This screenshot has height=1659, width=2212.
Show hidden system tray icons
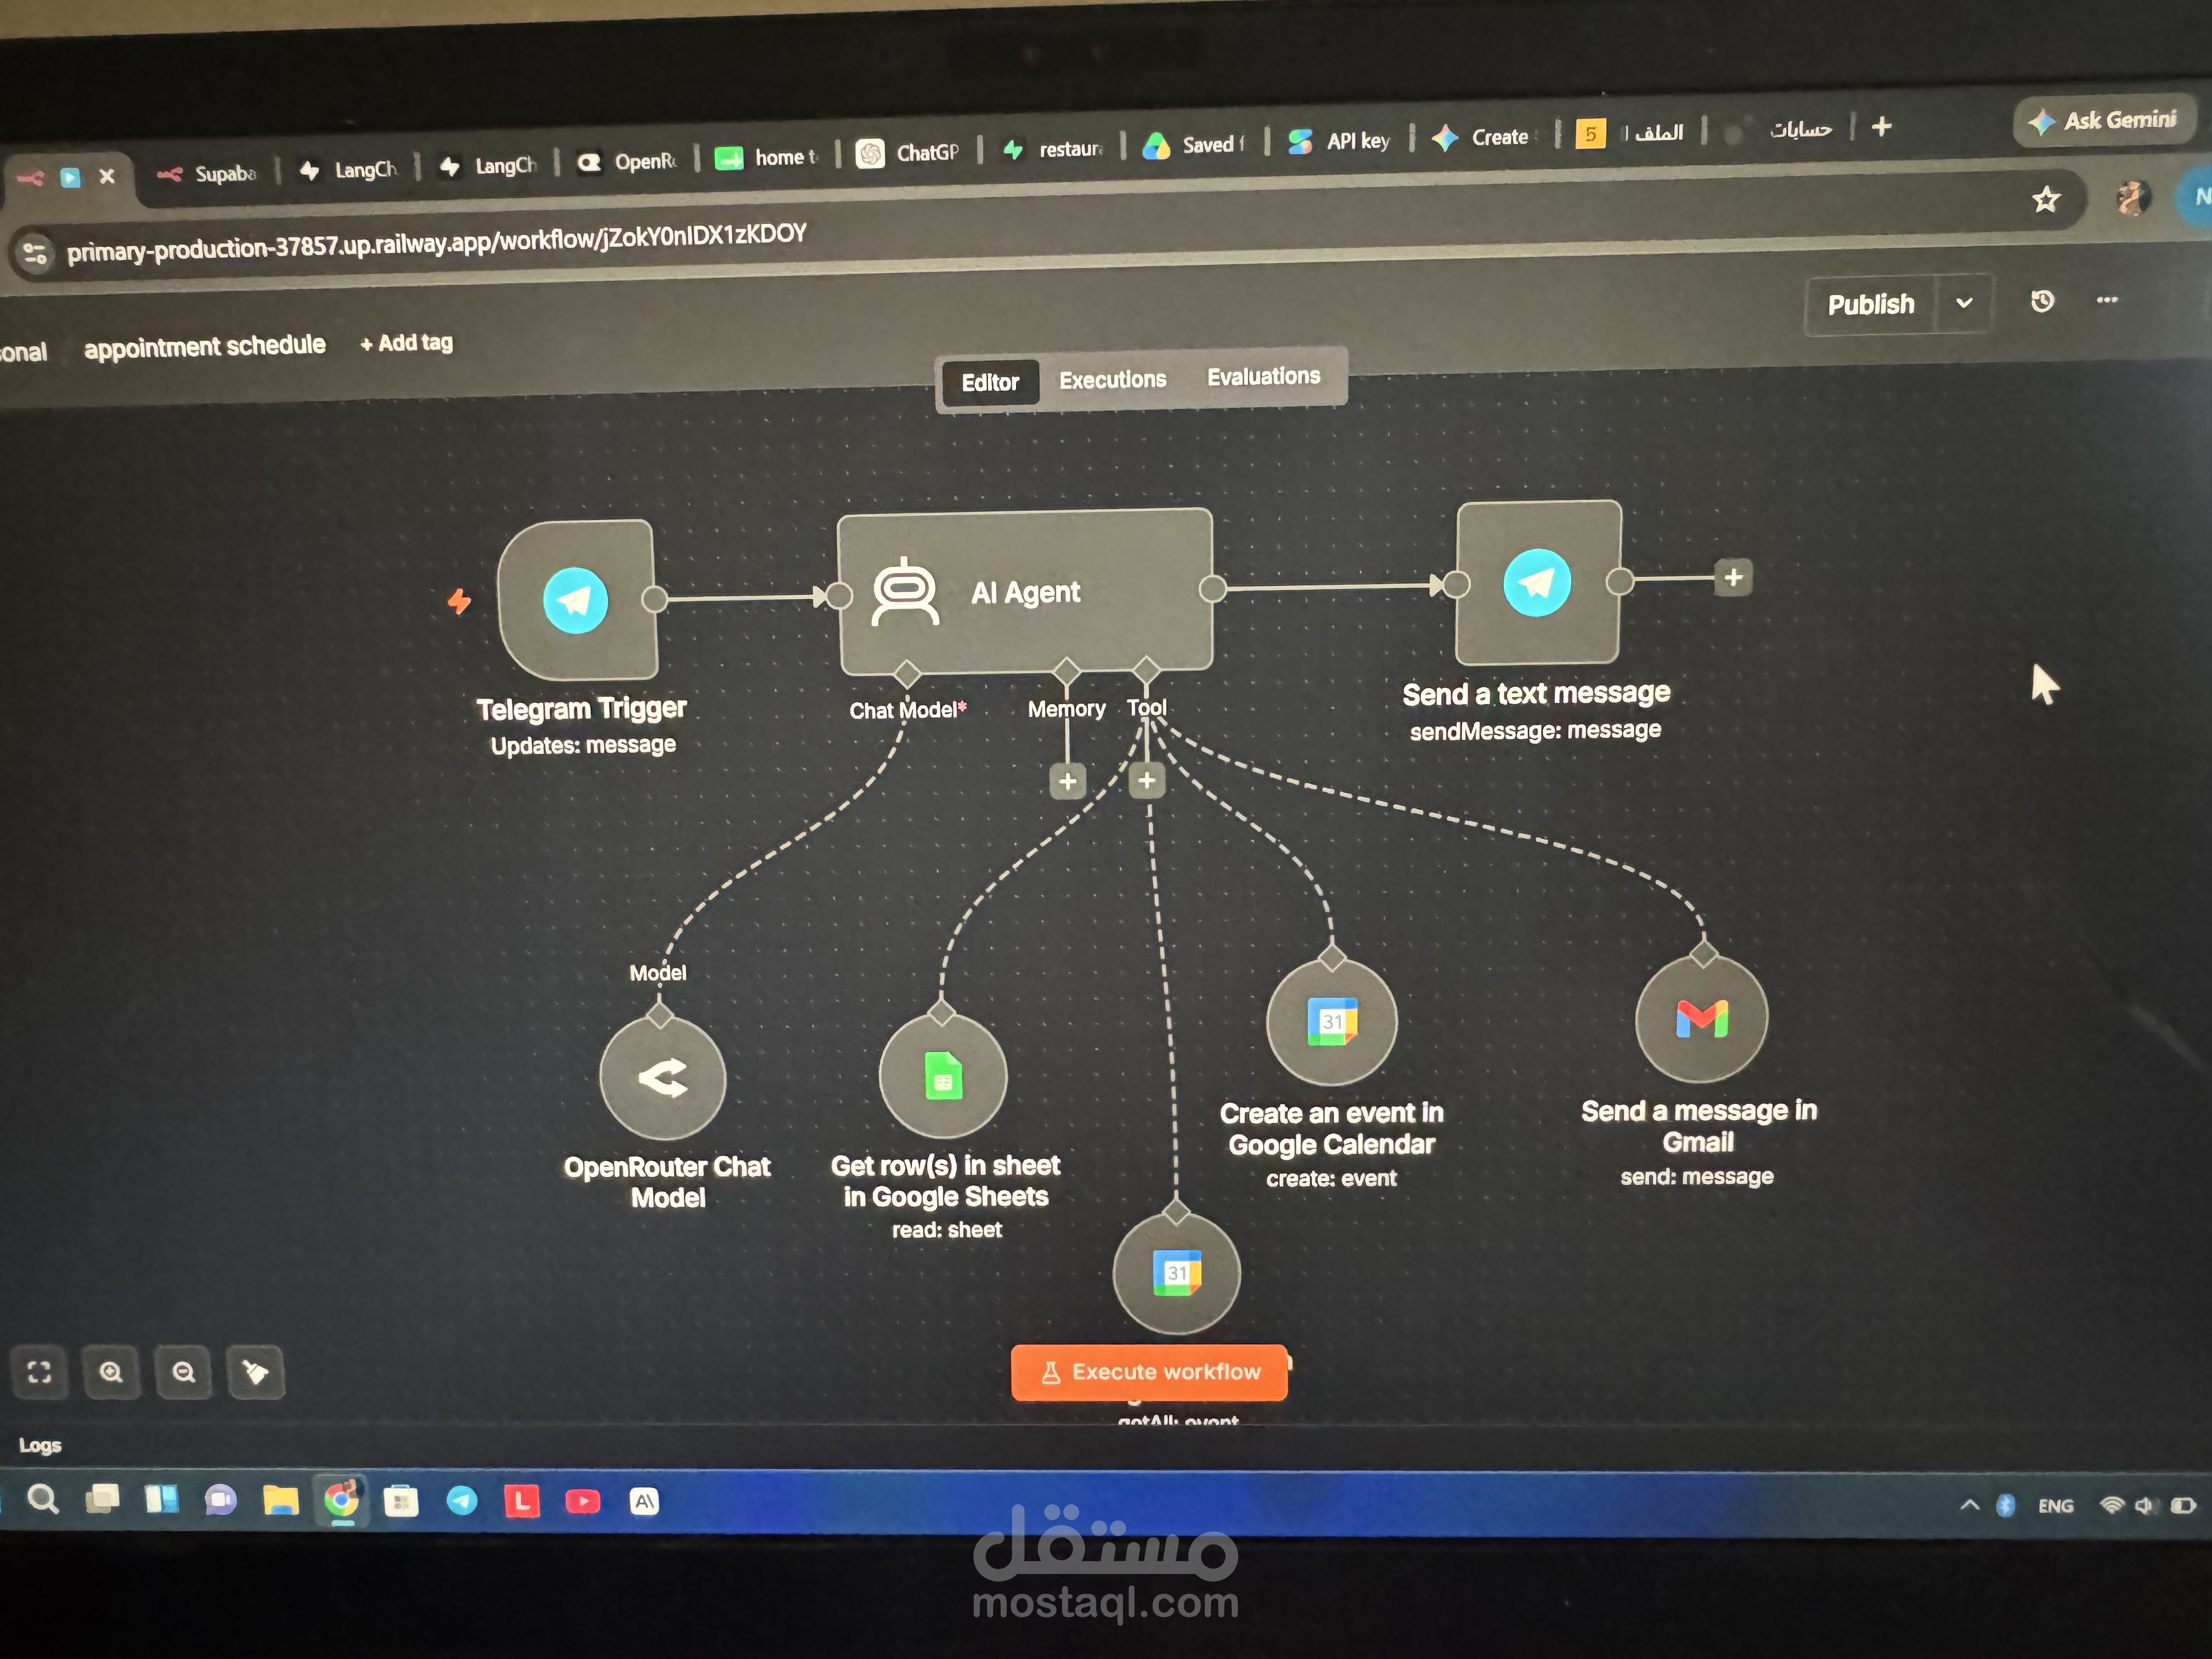click(x=1970, y=1505)
